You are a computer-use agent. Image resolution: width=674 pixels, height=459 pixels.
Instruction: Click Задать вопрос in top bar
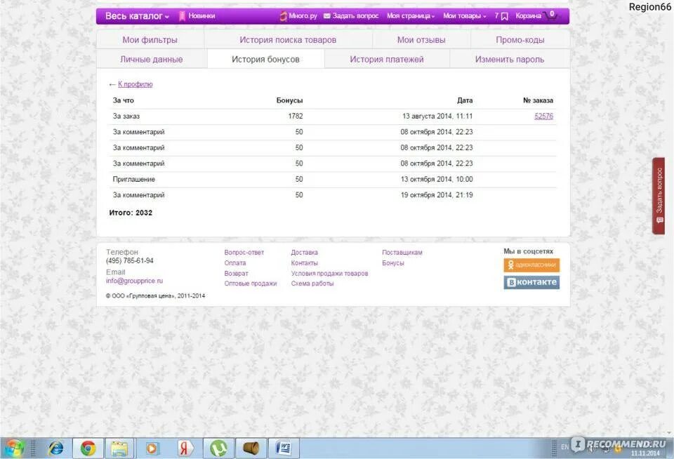[x=351, y=16]
